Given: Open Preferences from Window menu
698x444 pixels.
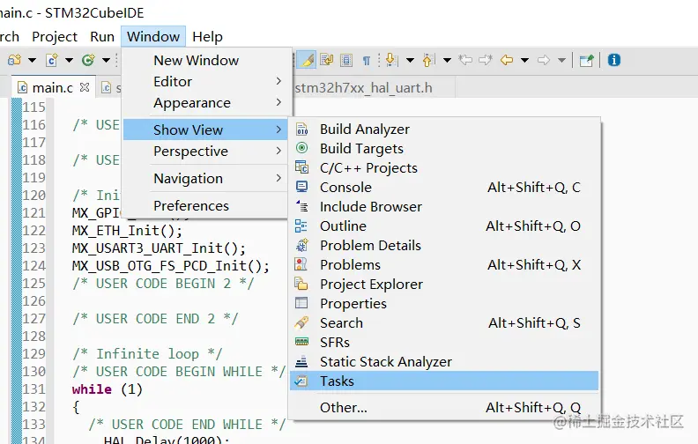Looking at the screenshot, I should coord(206,205).
